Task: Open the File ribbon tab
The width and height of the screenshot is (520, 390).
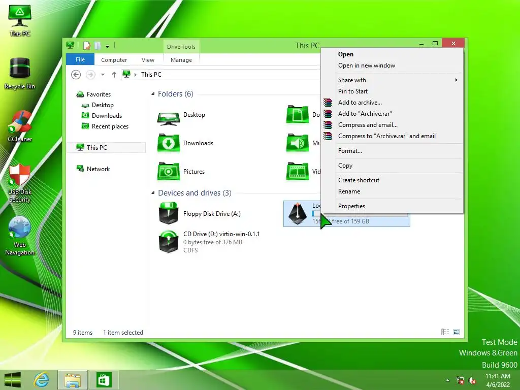Action: coord(80,59)
